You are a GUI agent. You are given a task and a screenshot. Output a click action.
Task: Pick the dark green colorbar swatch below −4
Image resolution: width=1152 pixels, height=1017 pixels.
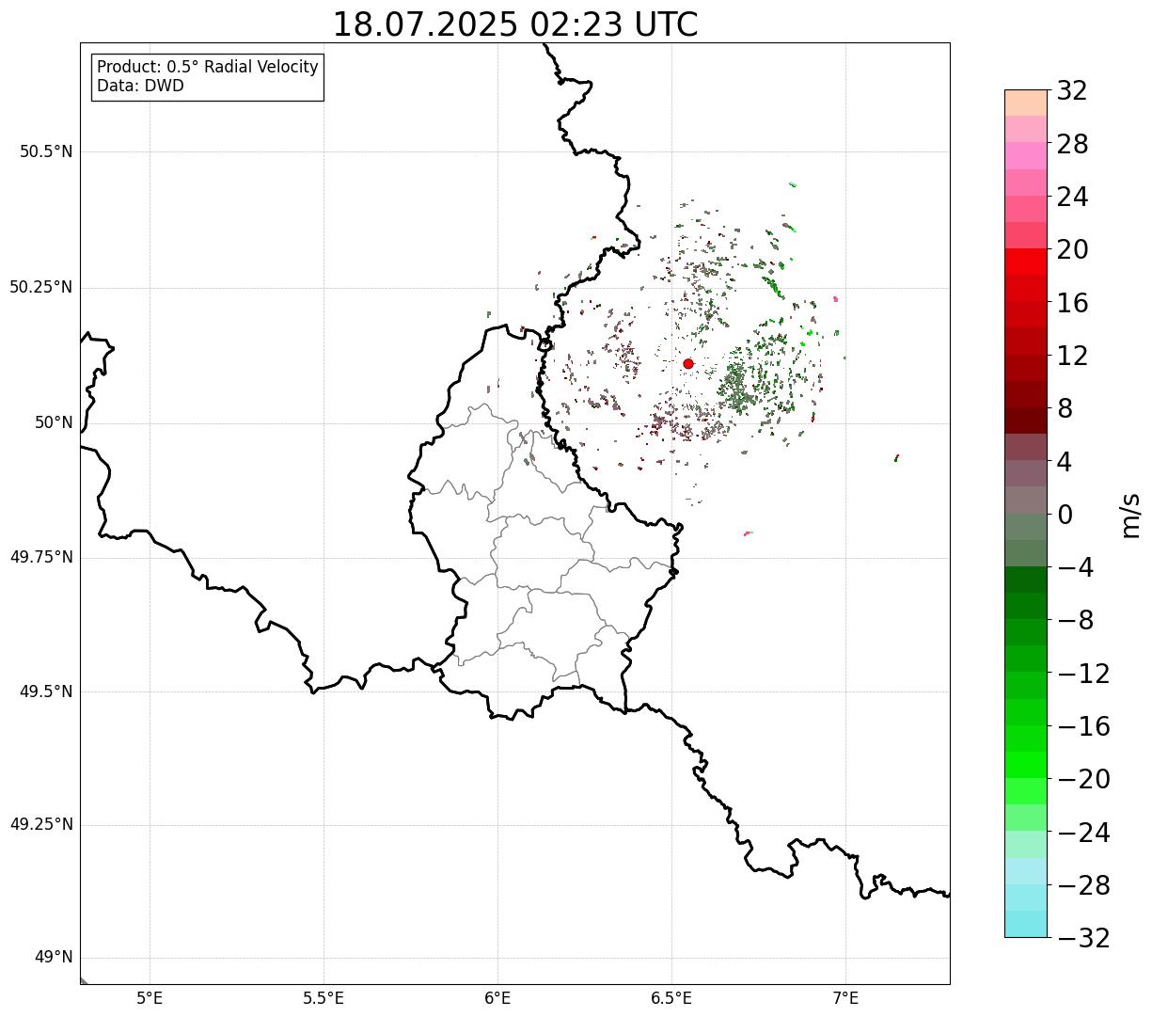point(1026,580)
